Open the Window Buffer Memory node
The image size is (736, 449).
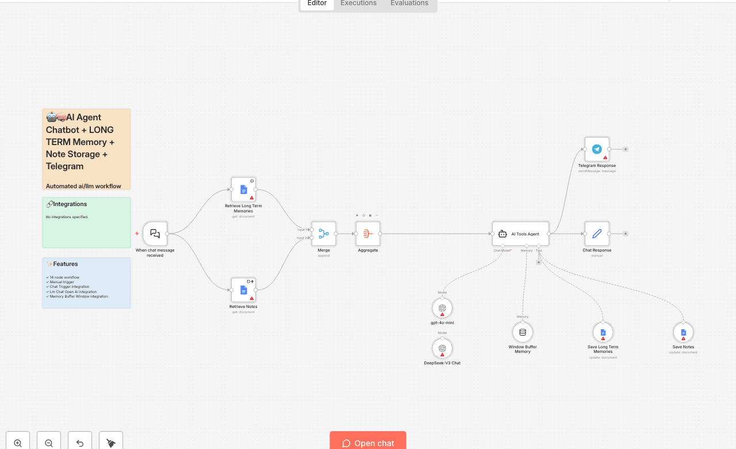522,332
